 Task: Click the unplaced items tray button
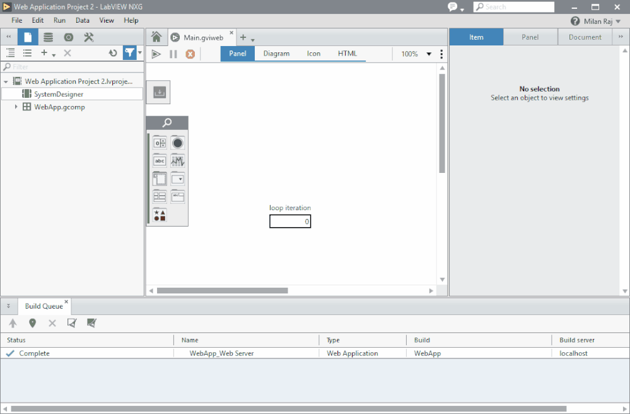click(x=159, y=92)
